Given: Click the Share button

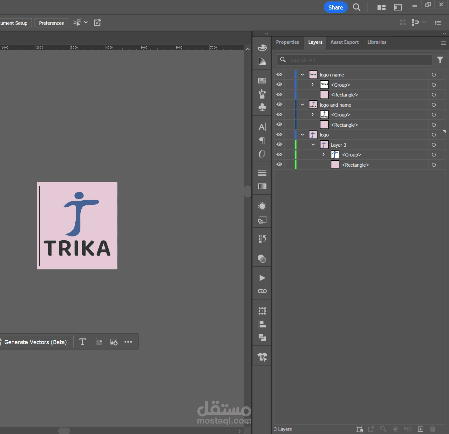Looking at the screenshot, I should tap(335, 7).
